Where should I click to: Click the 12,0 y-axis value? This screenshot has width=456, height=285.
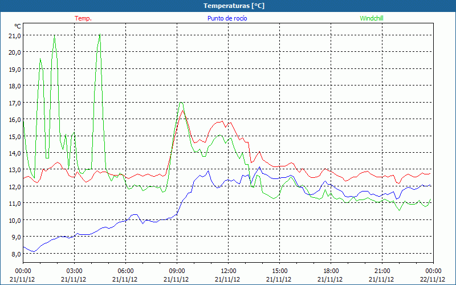coord(16,187)
